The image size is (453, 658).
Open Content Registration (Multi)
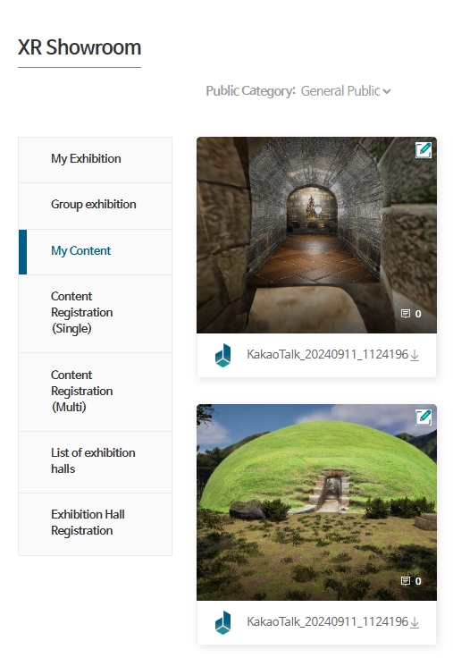click(x=96, y=392)
